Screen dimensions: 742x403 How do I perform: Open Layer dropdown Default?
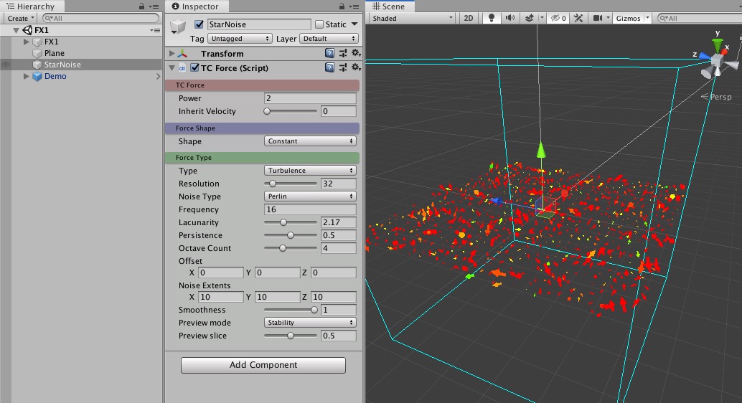pyautogui.click(x=329, y=38)
